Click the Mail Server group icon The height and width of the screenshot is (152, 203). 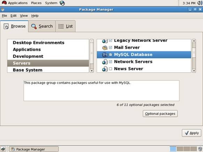coord(105,48)
